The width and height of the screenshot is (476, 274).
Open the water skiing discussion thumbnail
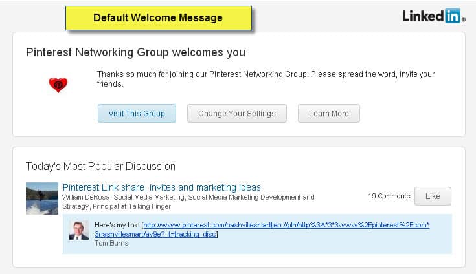(x=42, y=198)
